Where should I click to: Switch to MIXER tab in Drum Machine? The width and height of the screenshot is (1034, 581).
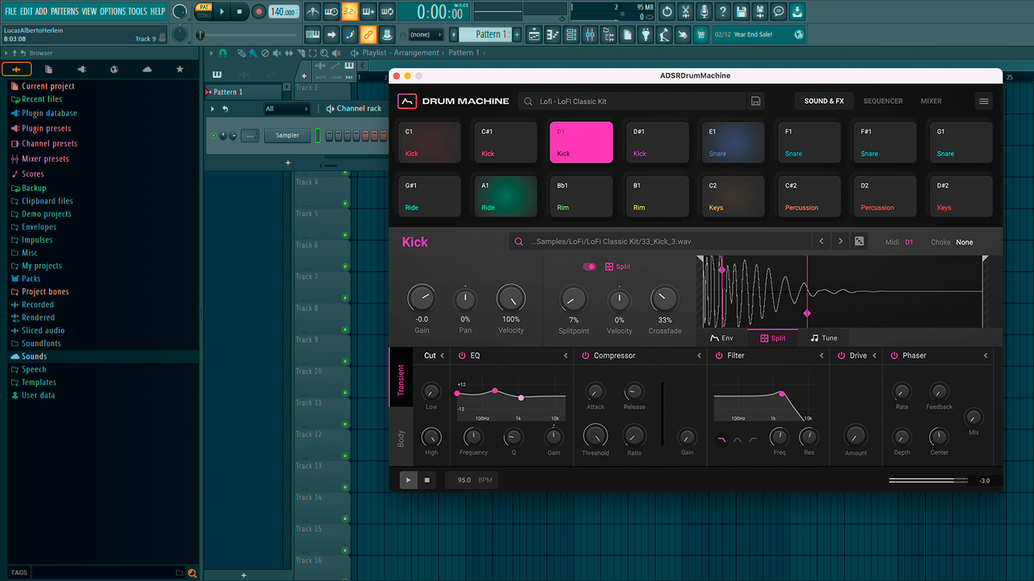[931, 101]
